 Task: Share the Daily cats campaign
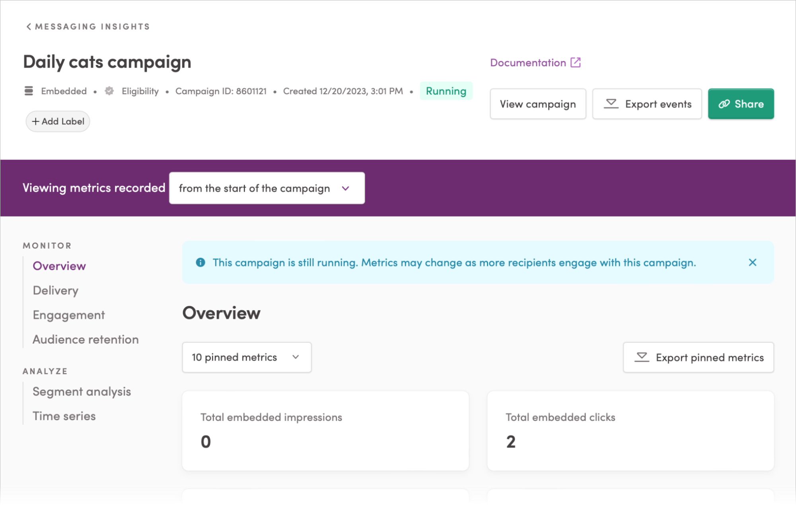[x=741, y=104]
